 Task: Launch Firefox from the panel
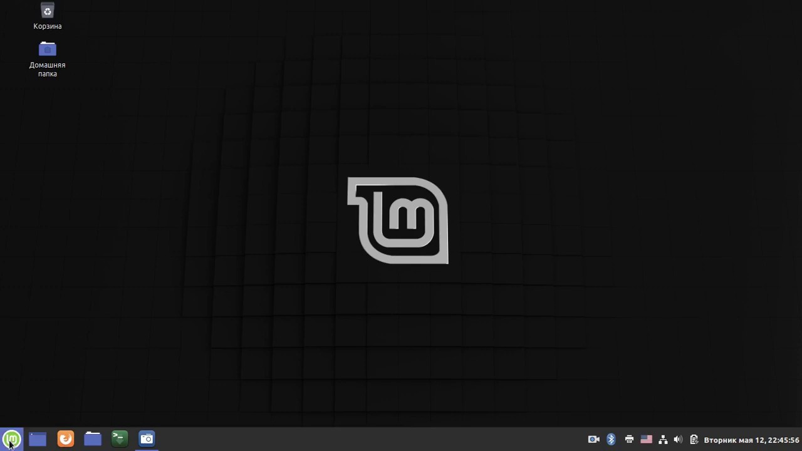tap(65, 439)
